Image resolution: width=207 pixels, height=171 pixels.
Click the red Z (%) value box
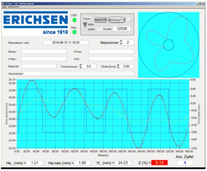point(160,163)
